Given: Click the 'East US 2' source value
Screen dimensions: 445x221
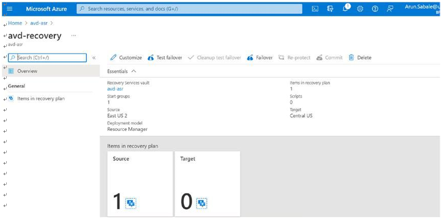Looking at the screenshot, I should coord(117,116).
